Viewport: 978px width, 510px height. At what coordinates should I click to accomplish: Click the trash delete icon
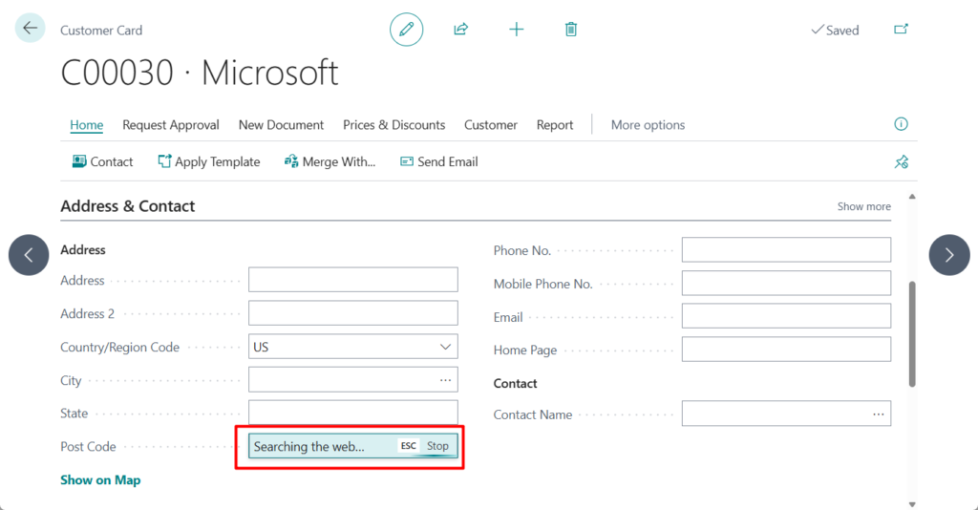[x=571, y=30]
